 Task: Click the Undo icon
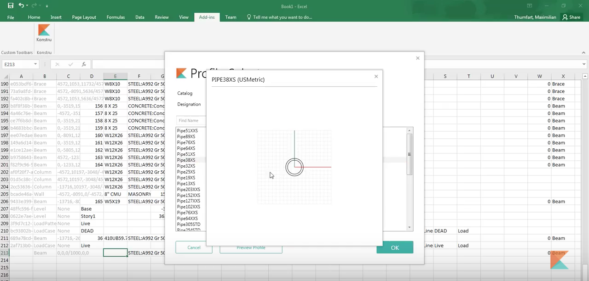[x=21, y=6]
